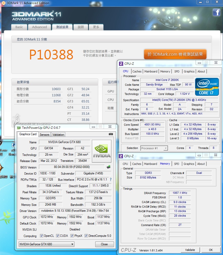
Task: Click the Bus Interface question mark icon
Action: [x=111, y=179]
